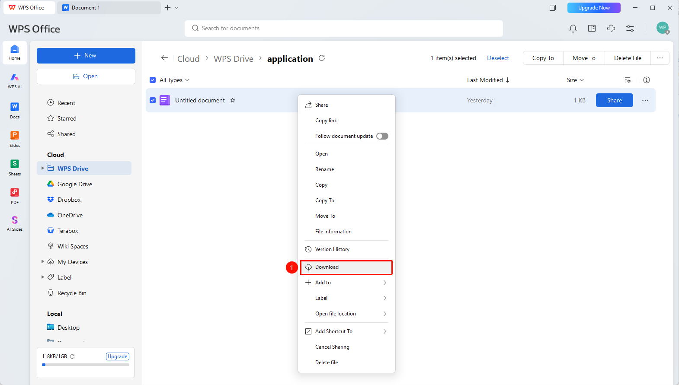
Task: Choose Download from the context menu
Action: pos(346,267)
